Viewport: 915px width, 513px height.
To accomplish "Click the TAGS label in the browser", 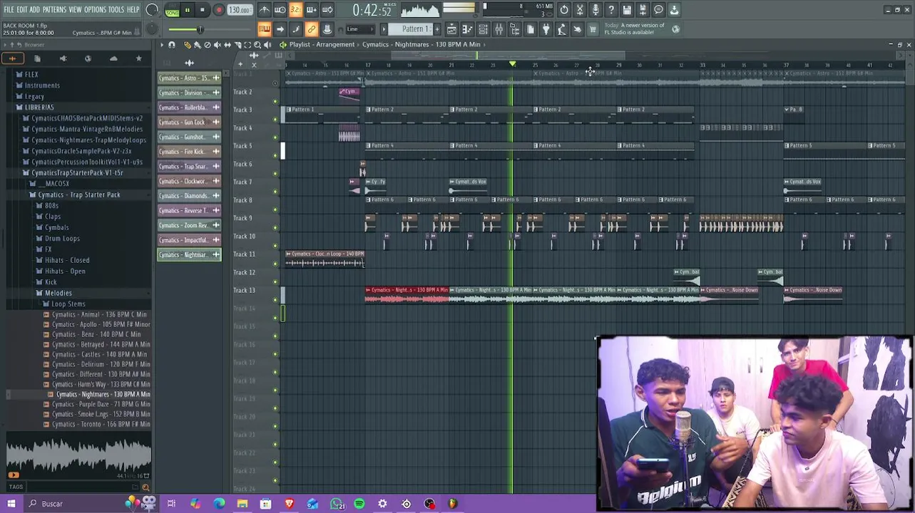I will tap(16, 487).
